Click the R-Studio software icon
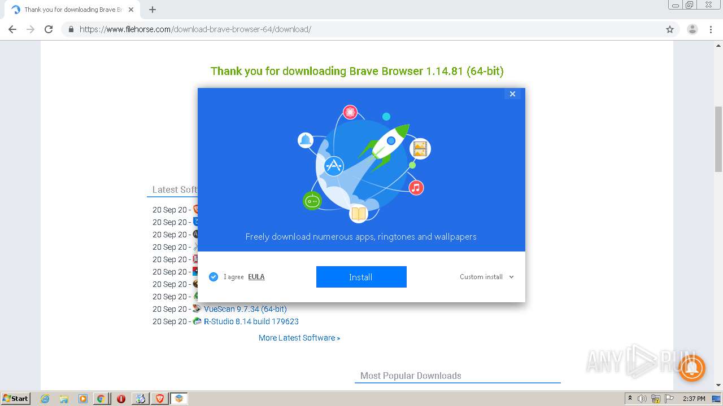This screenshot has width=723, height=406. [197, 321]
